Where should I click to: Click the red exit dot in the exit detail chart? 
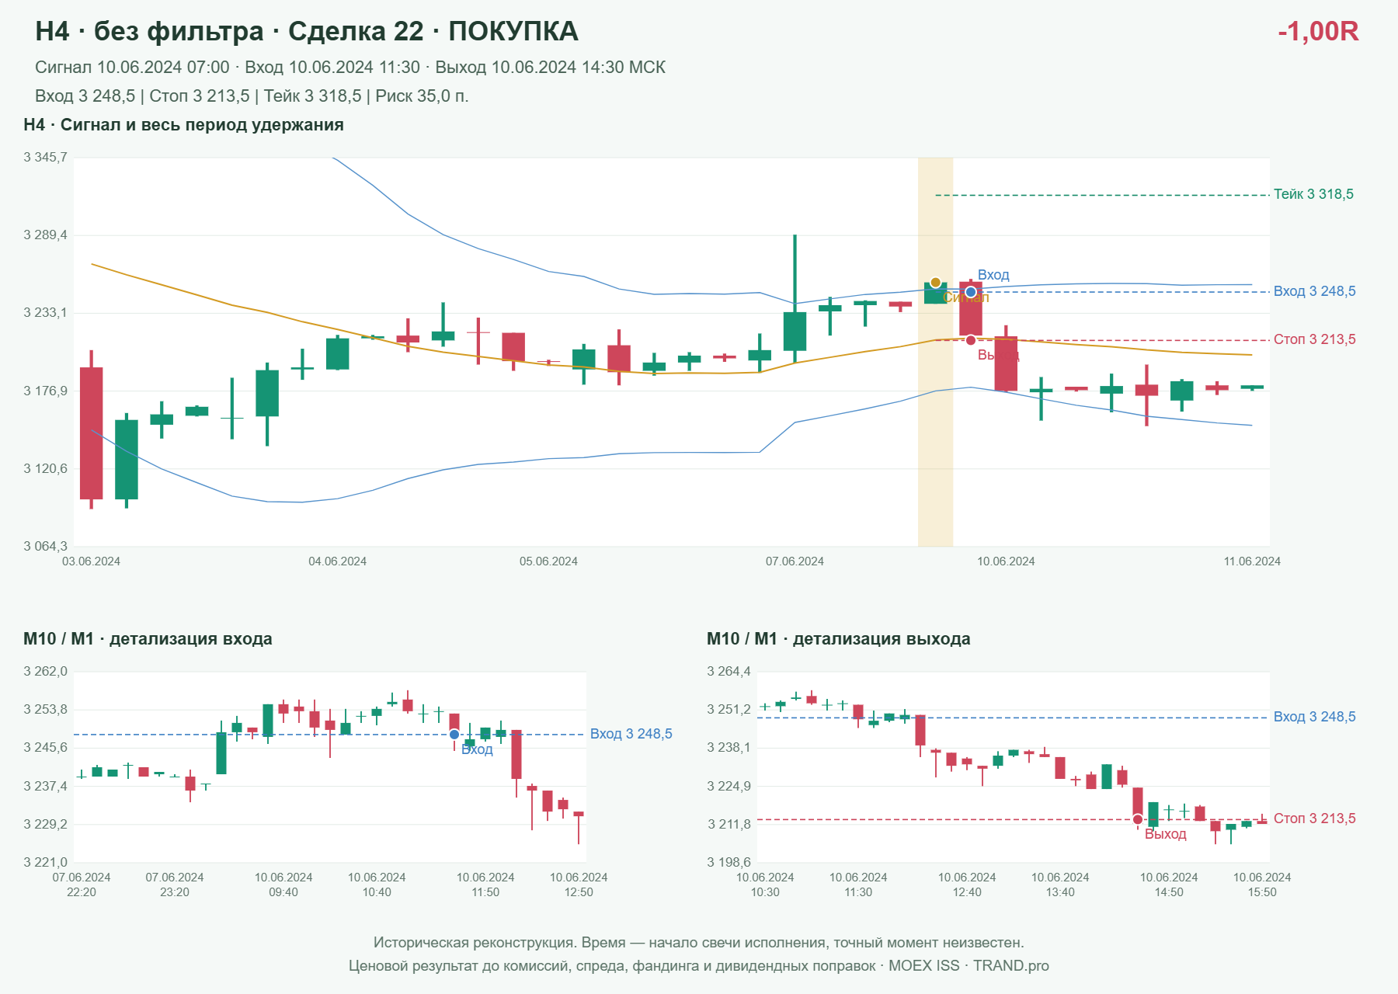pyautogui.click(x=1138, y=819)
